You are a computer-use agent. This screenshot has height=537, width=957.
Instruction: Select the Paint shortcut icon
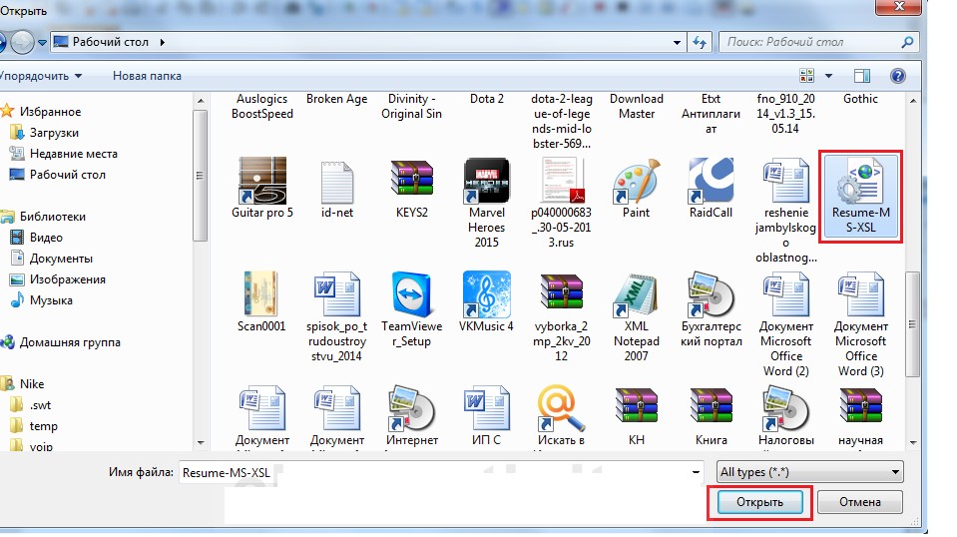[x=636, y=181]
